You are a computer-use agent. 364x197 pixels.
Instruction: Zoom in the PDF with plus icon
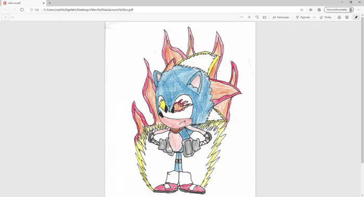(249, 17)
